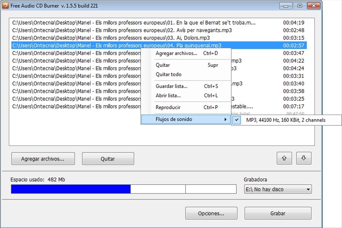Select track 04. Pla quinquenal.mp3
Screen dimensions: 342x228
159,45
